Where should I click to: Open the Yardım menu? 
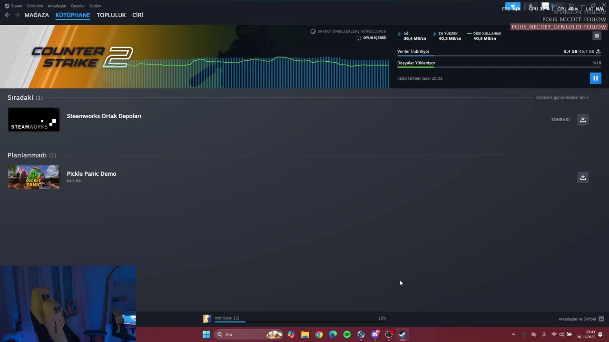pyautogui.click(x=95, y=6)
